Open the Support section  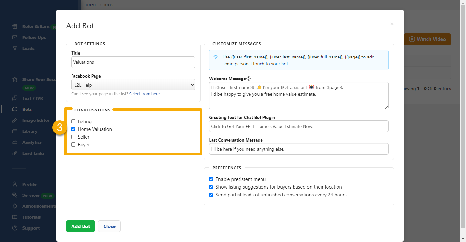coord(31,228)
